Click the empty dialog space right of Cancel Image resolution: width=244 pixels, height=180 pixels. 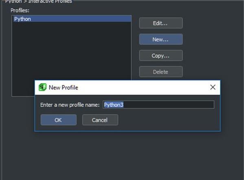coord(169,120)
